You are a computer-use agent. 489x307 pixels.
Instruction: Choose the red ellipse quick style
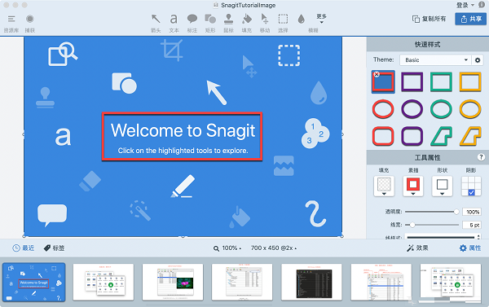[x=383, y=109]
